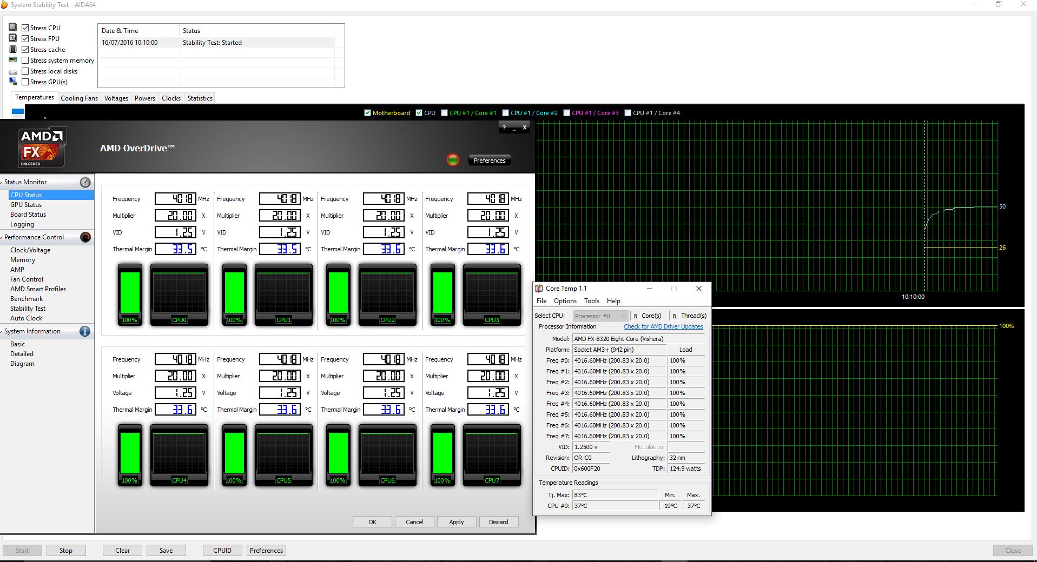1037x562 pixels.
Task: Open Core Temp Help menu
Action: (613, 301)
